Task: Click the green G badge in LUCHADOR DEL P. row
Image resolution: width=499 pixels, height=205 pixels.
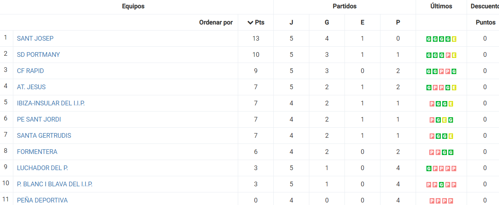Action: (x=429, y=168)
